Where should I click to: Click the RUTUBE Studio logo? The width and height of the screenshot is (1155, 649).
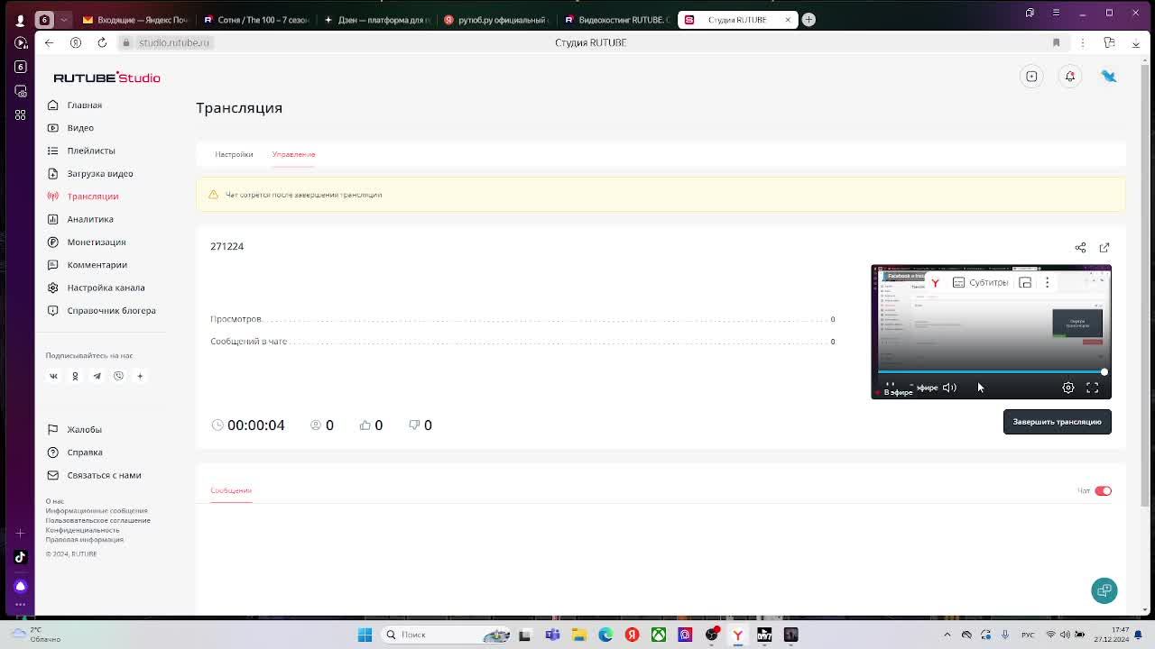click(106, 78)
